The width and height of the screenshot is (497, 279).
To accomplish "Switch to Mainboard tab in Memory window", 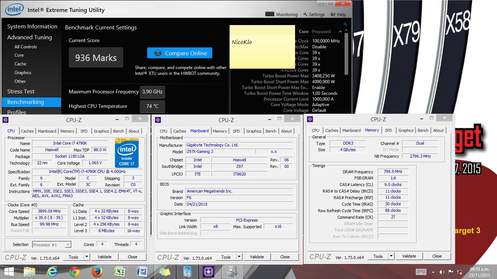I will 351,130.
